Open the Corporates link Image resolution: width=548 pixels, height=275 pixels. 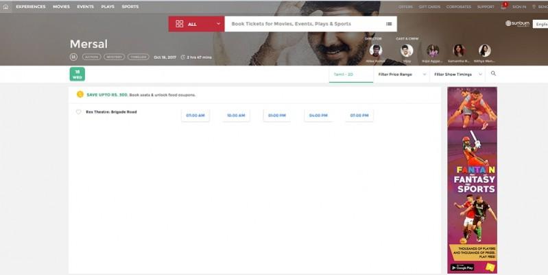point(459,7)
